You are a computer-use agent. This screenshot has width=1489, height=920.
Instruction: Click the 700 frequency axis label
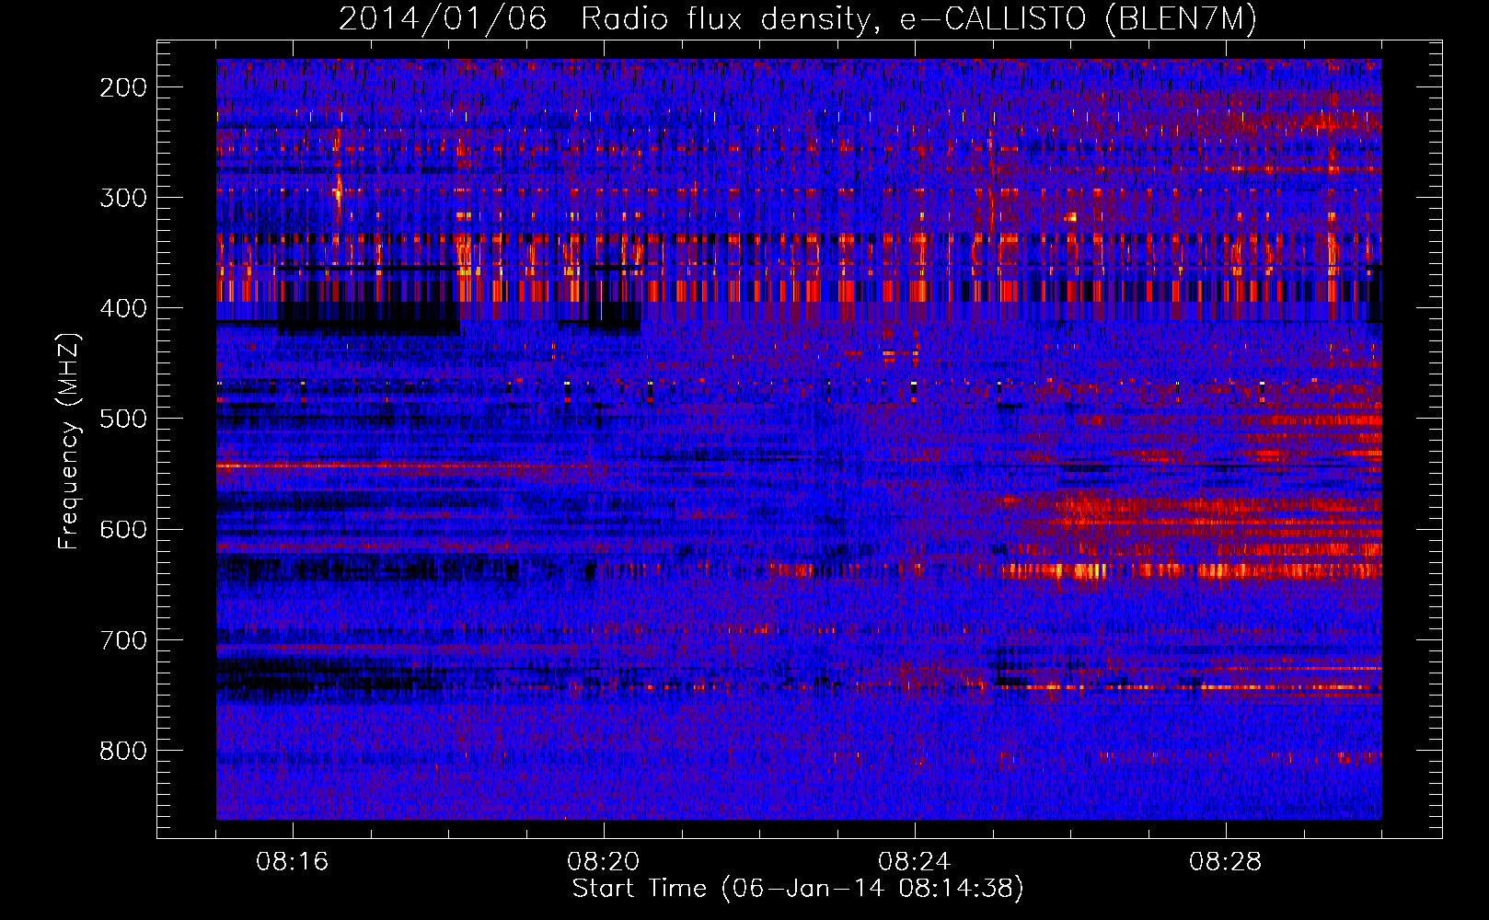point(123,639)
